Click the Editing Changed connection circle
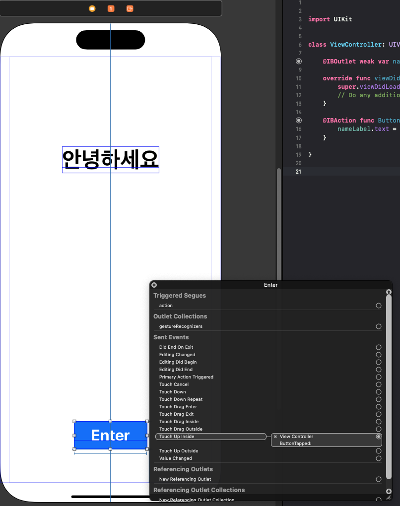This screenshot has width=400, height=506. (379, 355)
